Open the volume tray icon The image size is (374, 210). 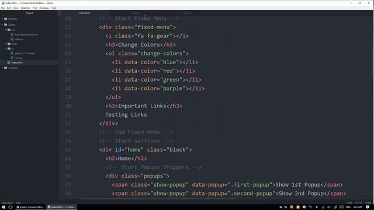[x=329, y=207]
